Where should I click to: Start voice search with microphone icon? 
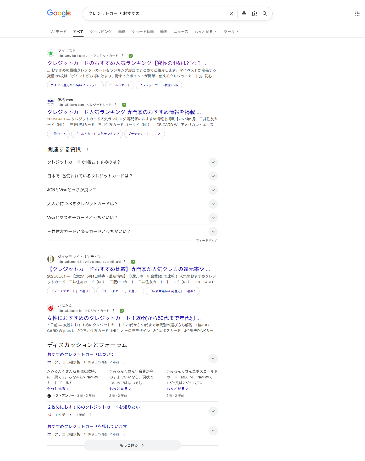tap(244, 14)
